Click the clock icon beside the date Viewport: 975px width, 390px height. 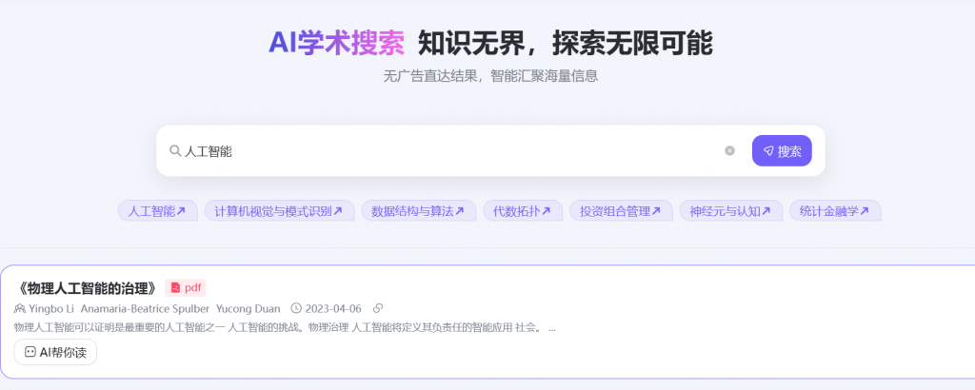click(296, 308)
